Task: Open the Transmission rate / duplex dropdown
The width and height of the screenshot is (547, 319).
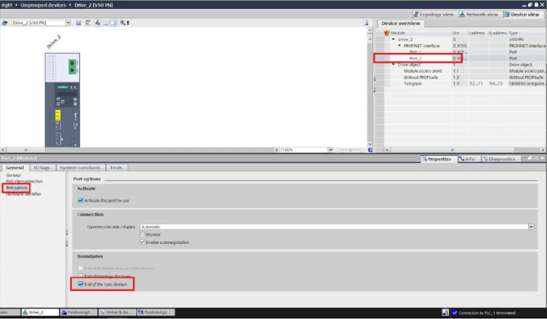Action: coord(531,227)
